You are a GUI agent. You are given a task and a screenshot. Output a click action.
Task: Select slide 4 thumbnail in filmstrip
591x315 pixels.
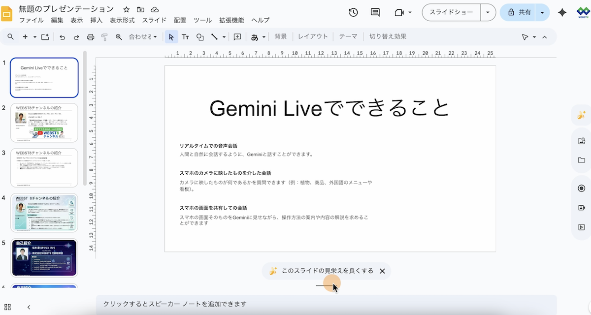click(44, 213)
